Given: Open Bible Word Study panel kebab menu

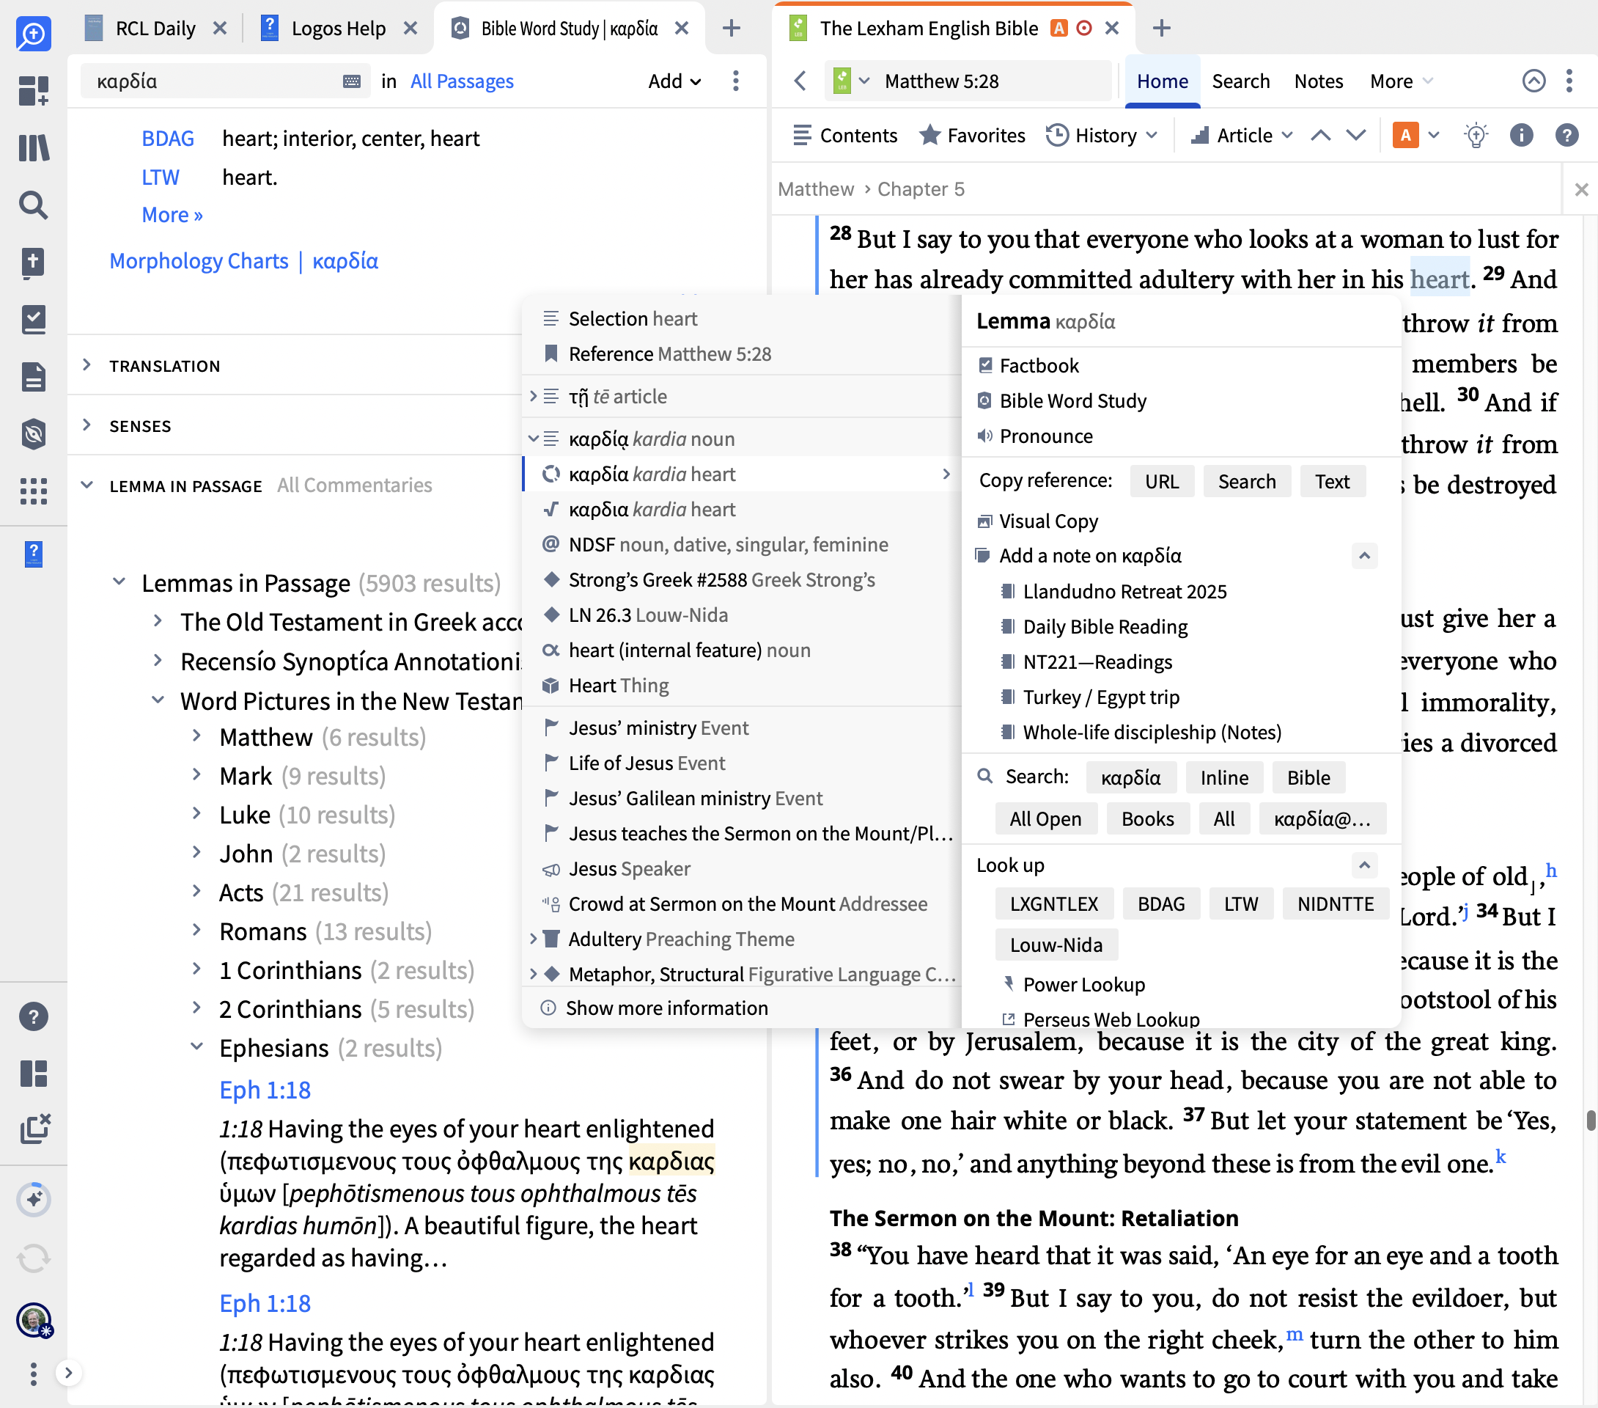Looking at the screenshot, I should coord(736,81).
